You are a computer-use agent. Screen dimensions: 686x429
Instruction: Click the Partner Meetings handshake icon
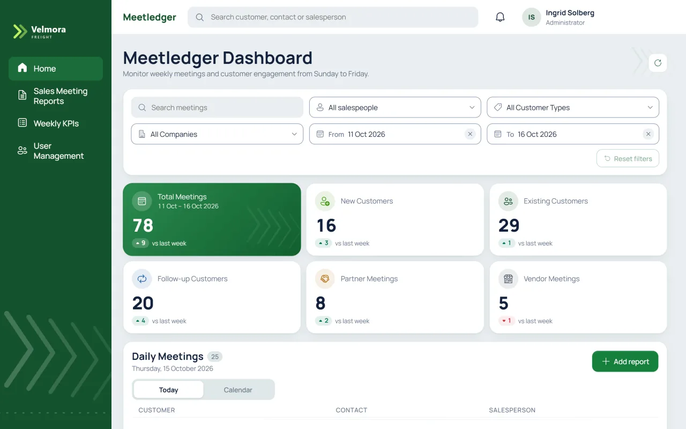pos(325,279)
